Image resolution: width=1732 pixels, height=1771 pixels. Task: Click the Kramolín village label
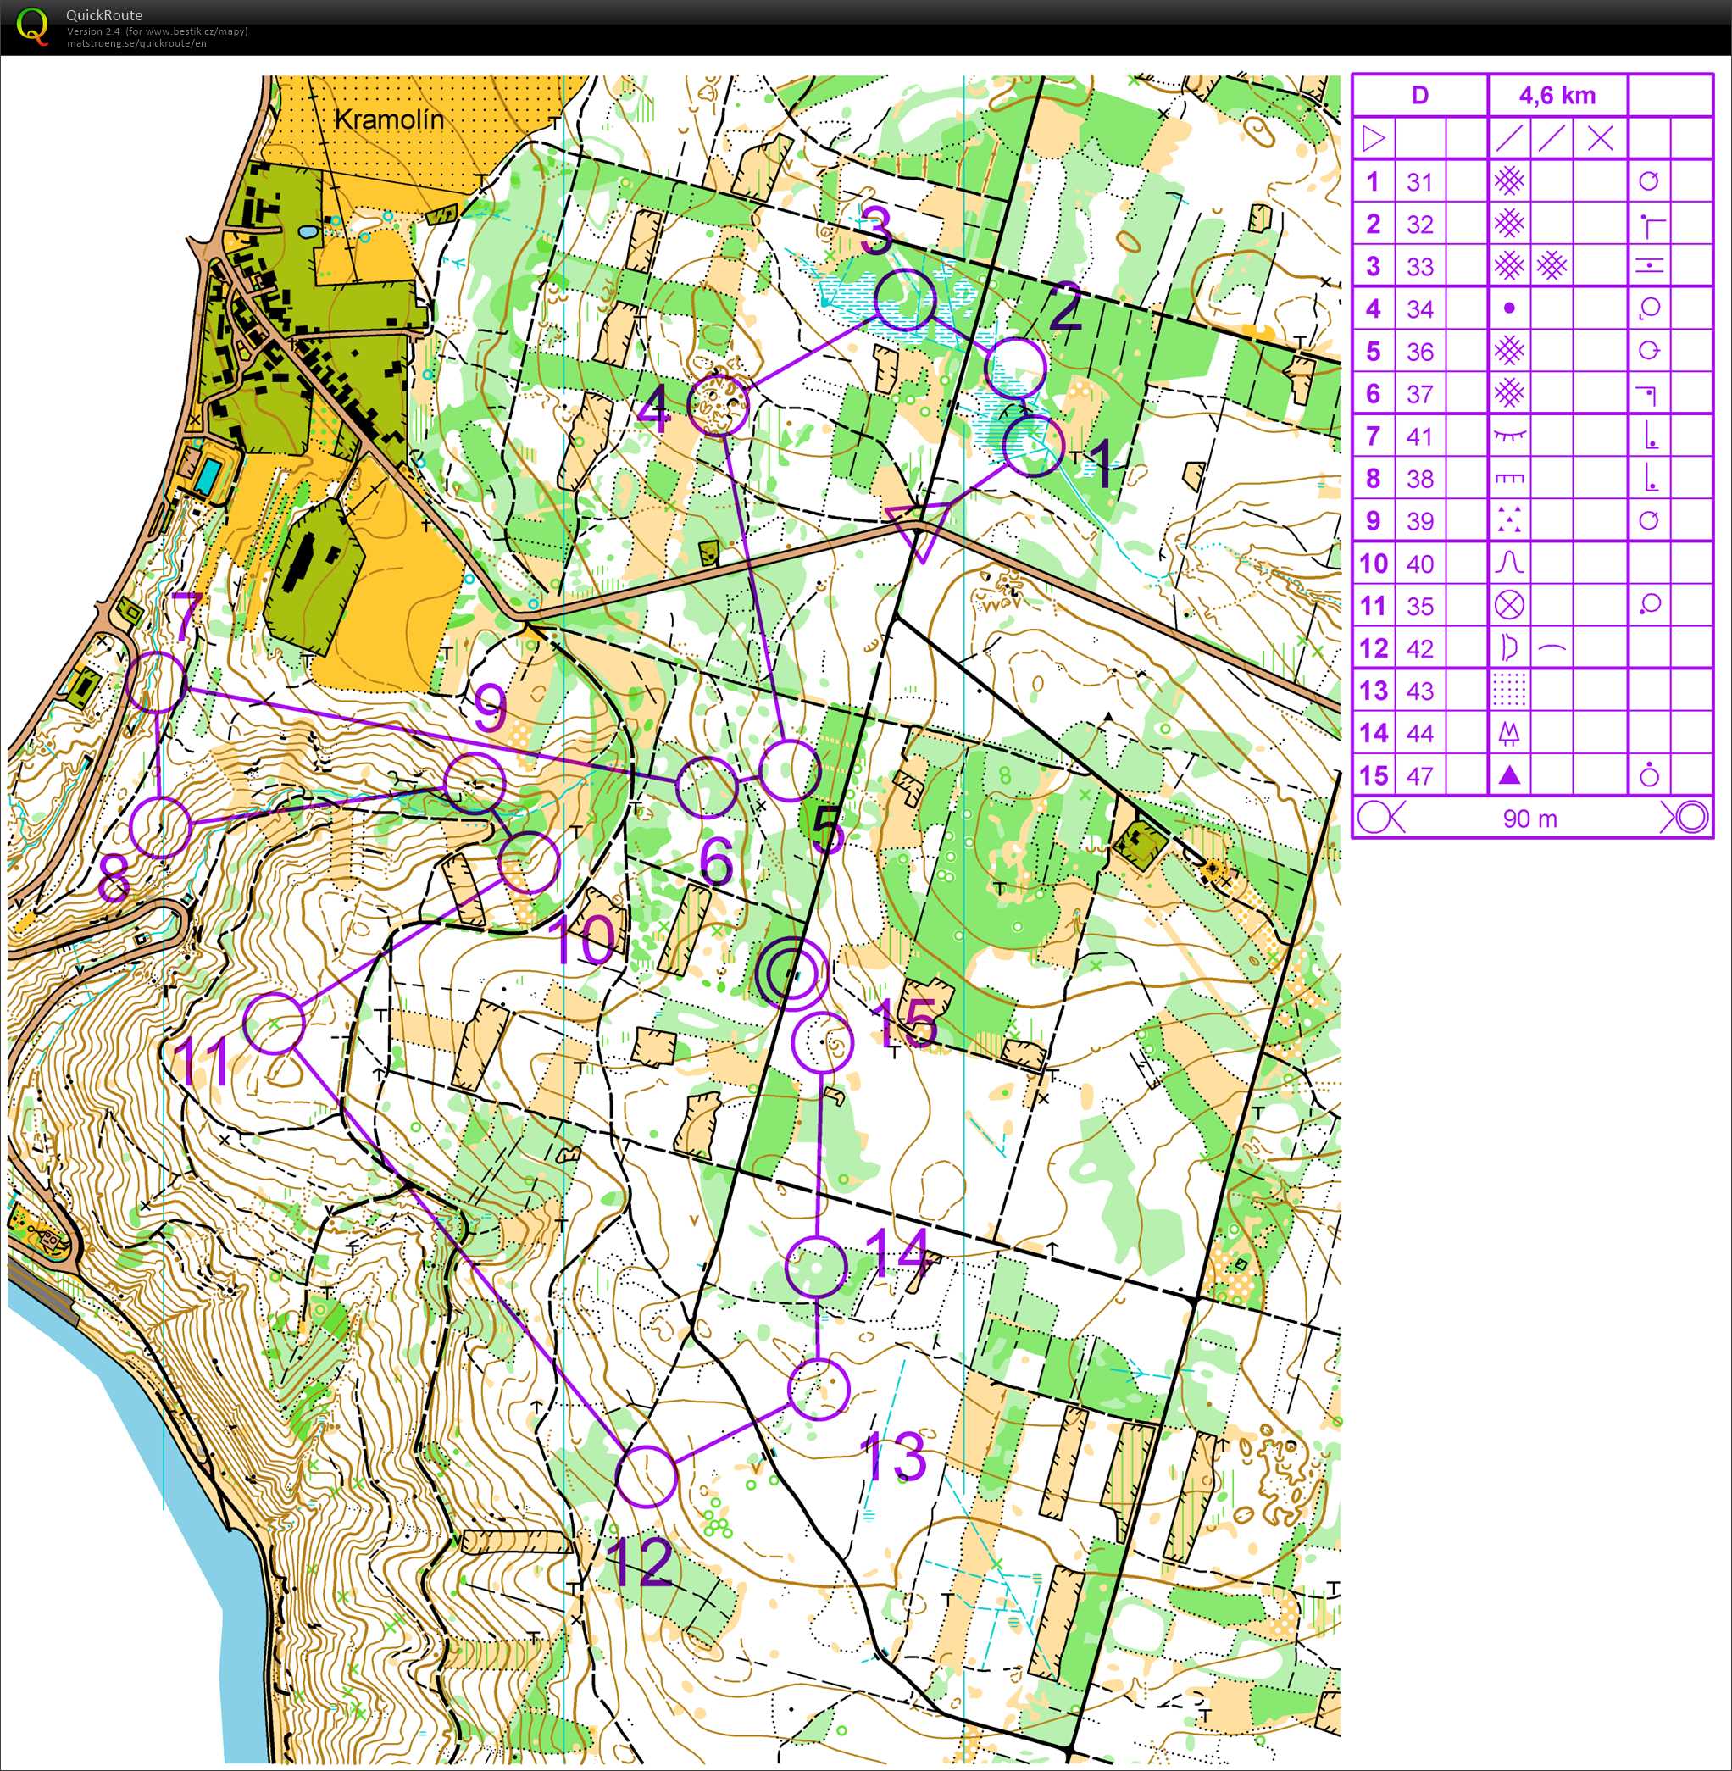click(x=389, y=119)
